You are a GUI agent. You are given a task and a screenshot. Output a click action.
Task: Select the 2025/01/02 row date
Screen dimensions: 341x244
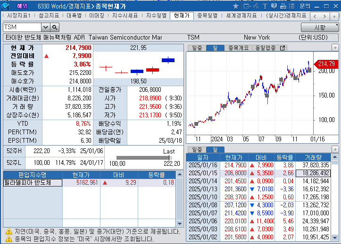point(203,237)
